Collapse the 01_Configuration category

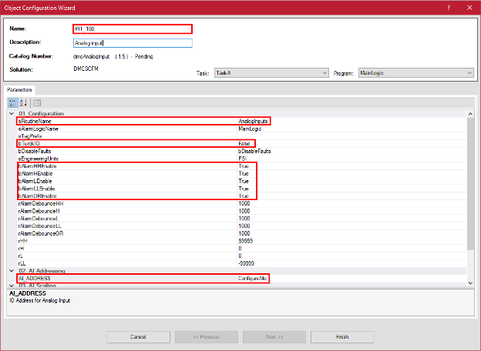click(12, 114)
